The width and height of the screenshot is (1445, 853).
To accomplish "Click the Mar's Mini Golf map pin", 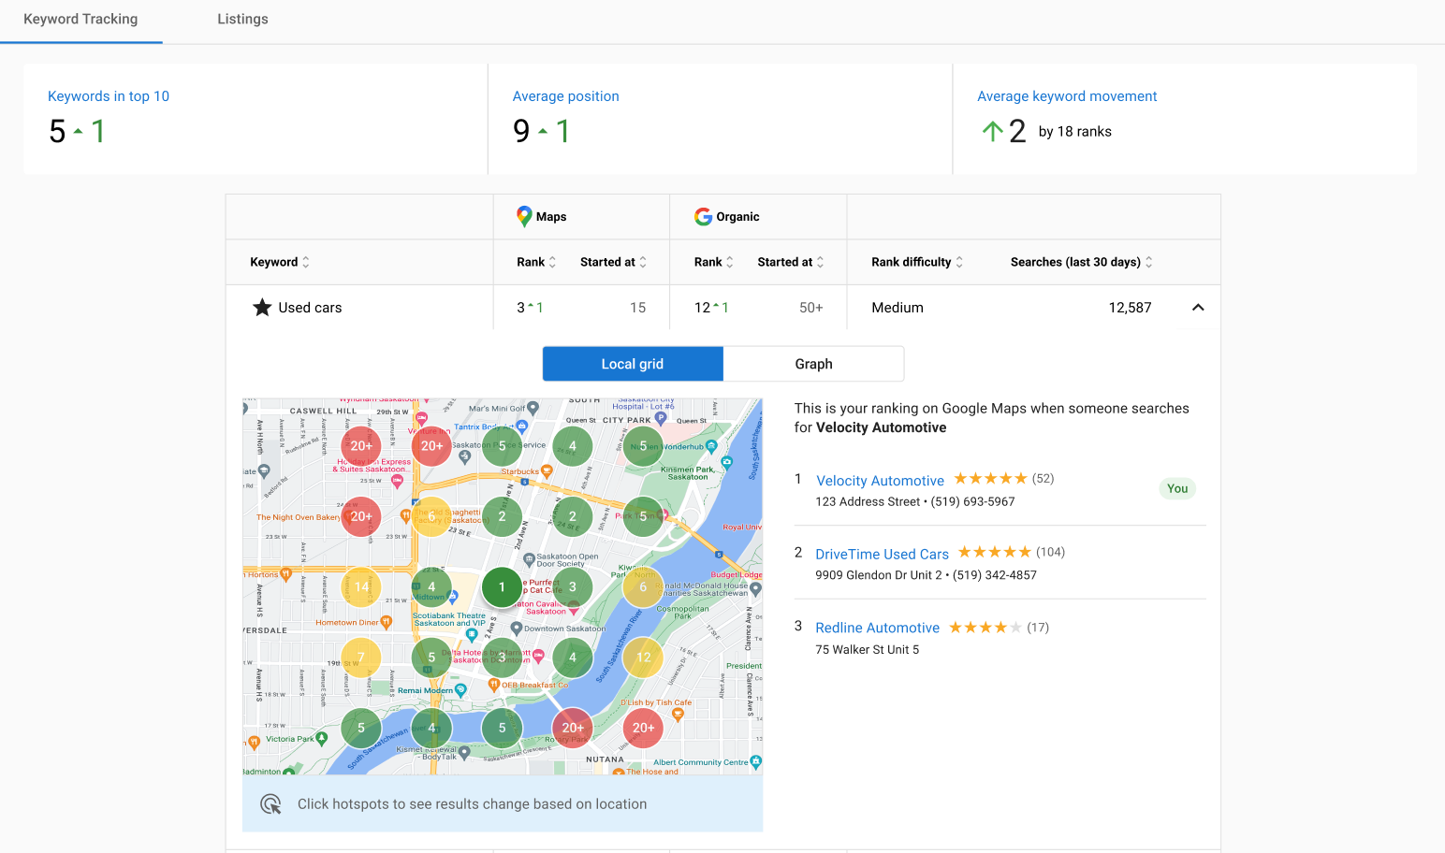I will 533,408.
